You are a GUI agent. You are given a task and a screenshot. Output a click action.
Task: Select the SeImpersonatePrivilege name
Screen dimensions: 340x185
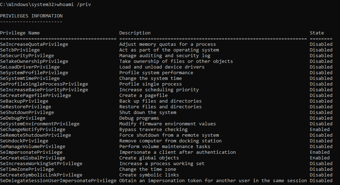click(31, 152)
